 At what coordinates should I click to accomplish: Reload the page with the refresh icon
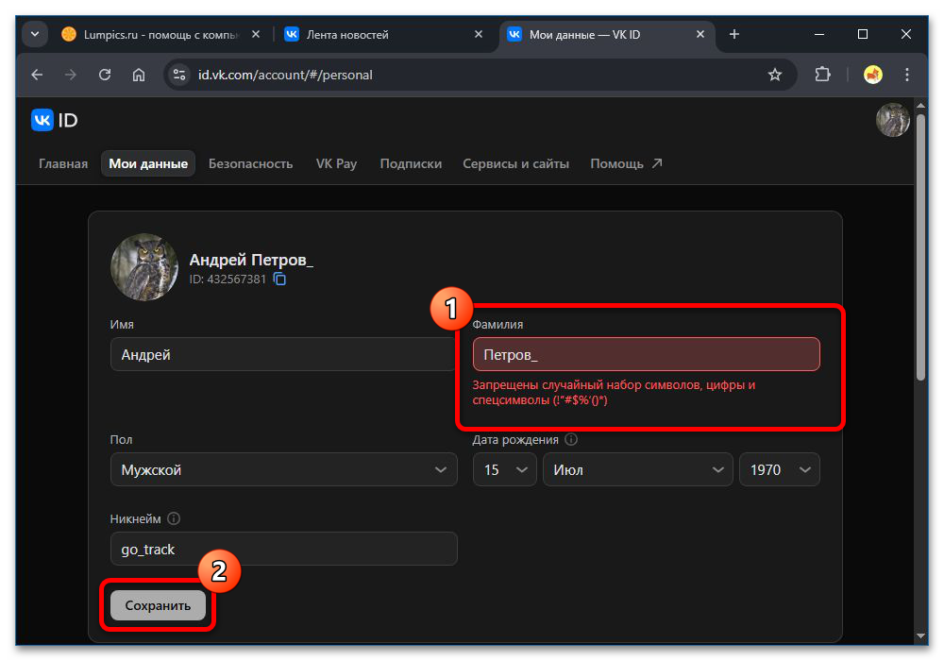[105, 75]
